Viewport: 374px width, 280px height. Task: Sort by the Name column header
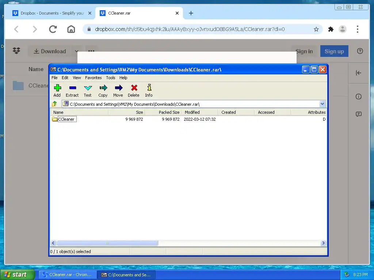pyautogui.click(x=79, y=112)
